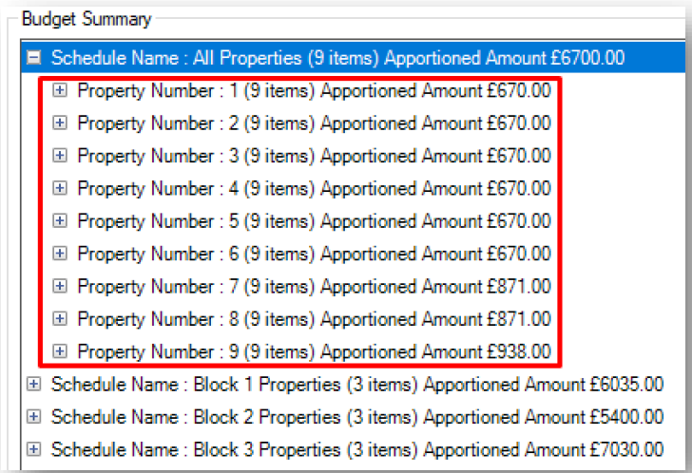
Task: Expand the Property Number 7 node
Action: click(x=60, y=286)
